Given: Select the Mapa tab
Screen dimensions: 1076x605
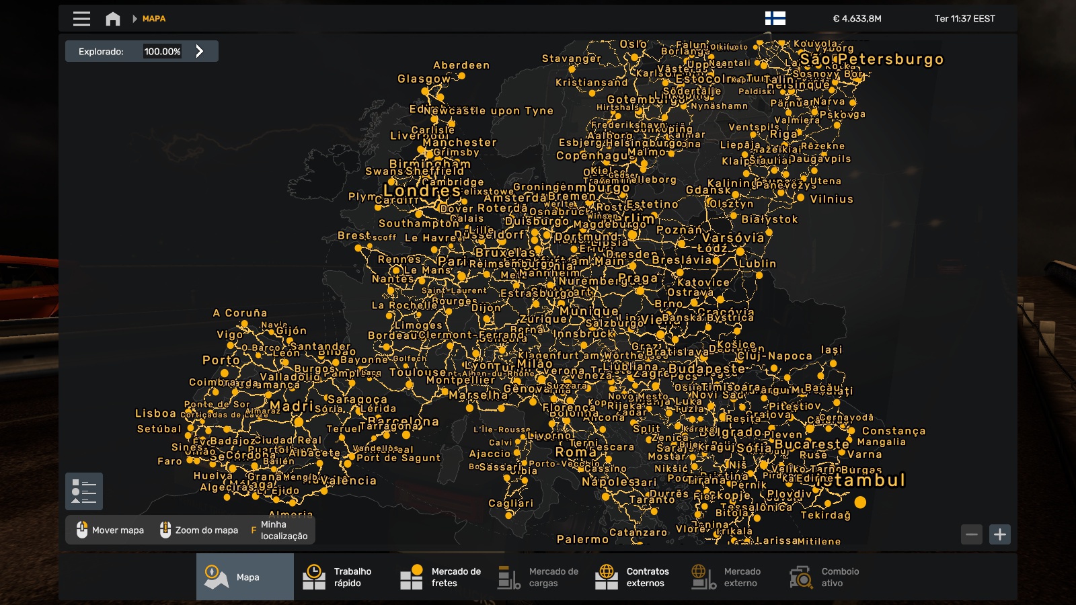Looking at the screenshot, I should pyautogui.click(x=245, y=577).
